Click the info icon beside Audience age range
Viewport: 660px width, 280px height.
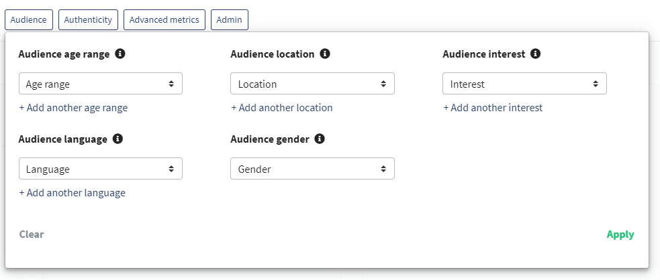pos(120,54)
